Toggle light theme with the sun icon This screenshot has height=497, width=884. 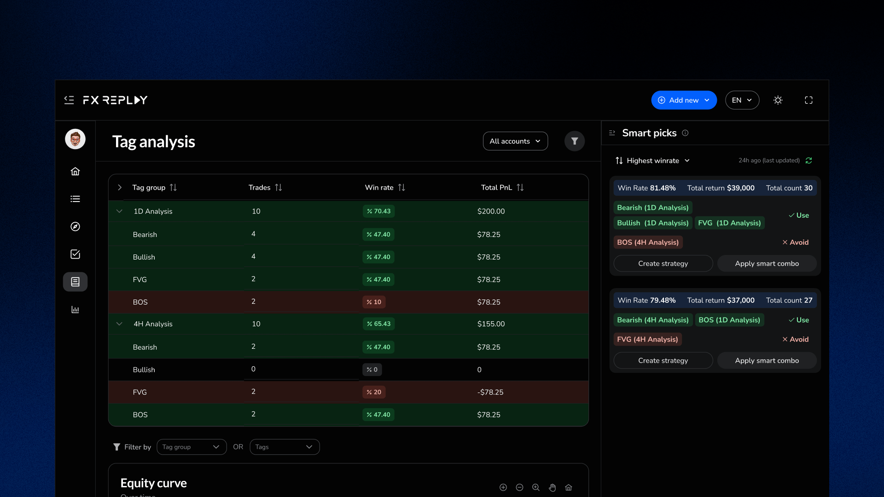778,100
